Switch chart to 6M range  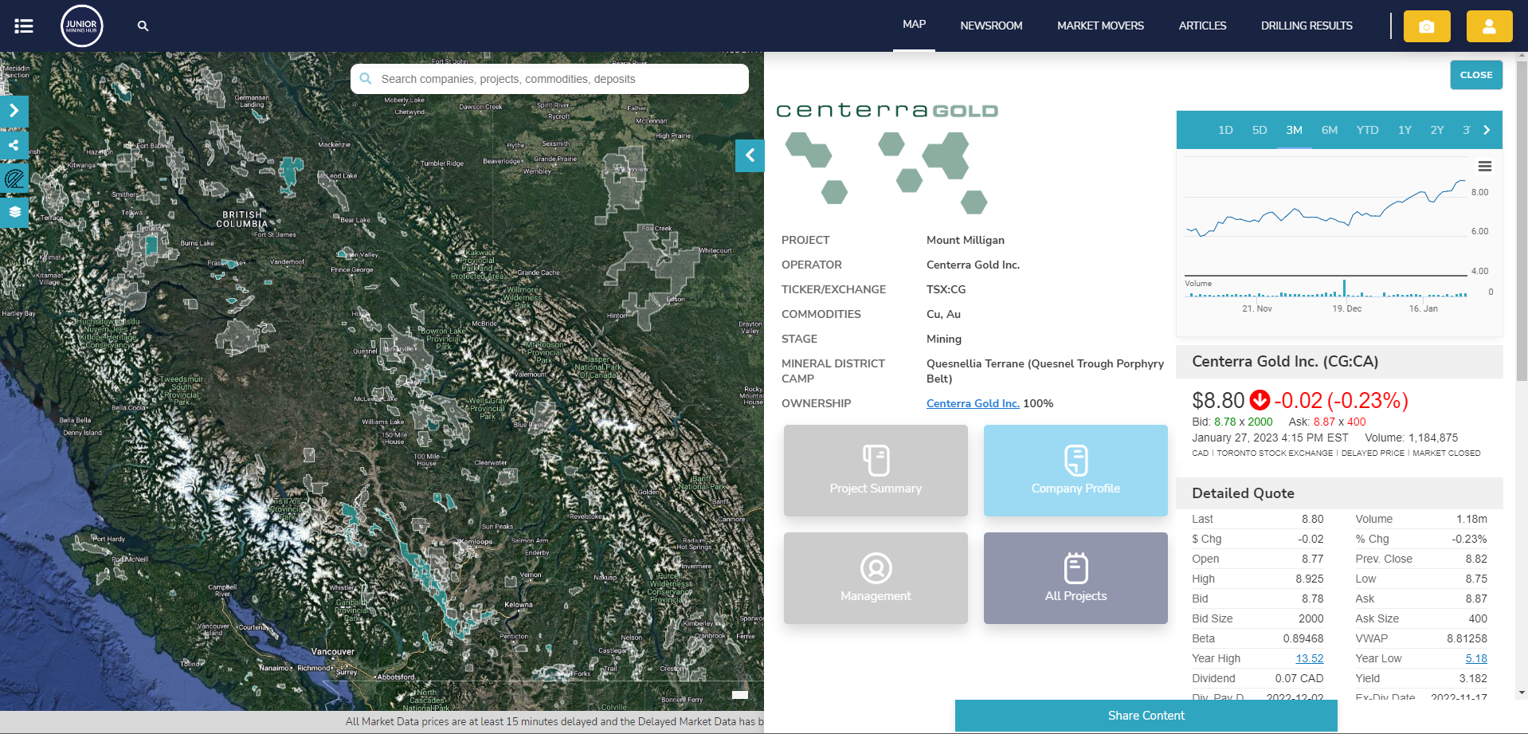pos(1329,130)
